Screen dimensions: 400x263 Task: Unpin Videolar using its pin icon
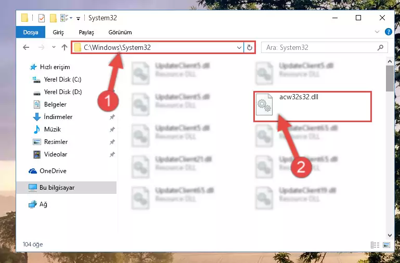(112, 154)
